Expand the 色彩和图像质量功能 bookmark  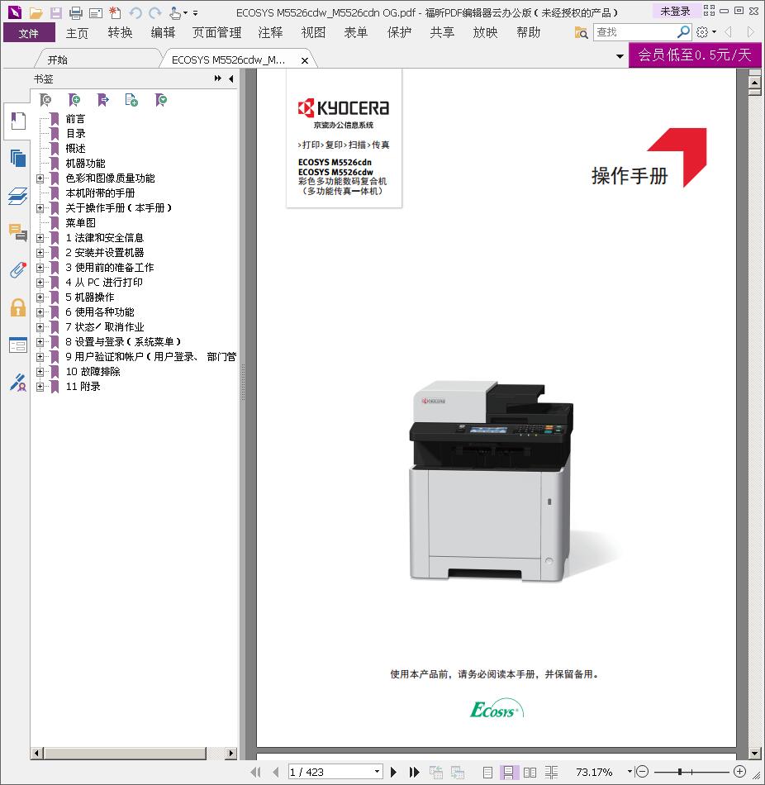click(x=40, y=178)
